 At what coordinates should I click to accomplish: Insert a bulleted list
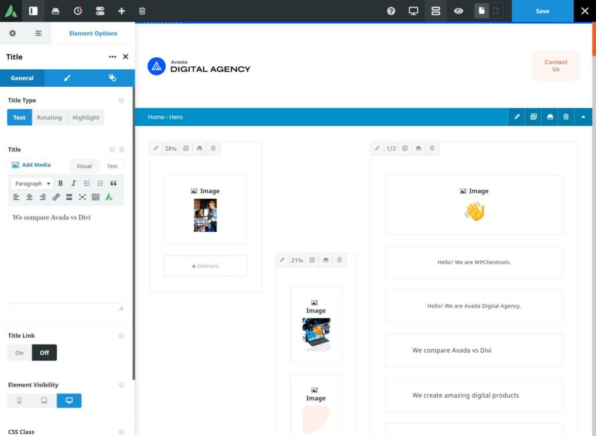pyautogui.click(x=87, y=183)
